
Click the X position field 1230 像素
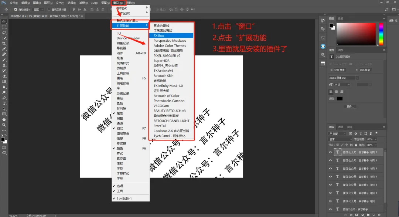pyautogui.click(x=339, y=70)
